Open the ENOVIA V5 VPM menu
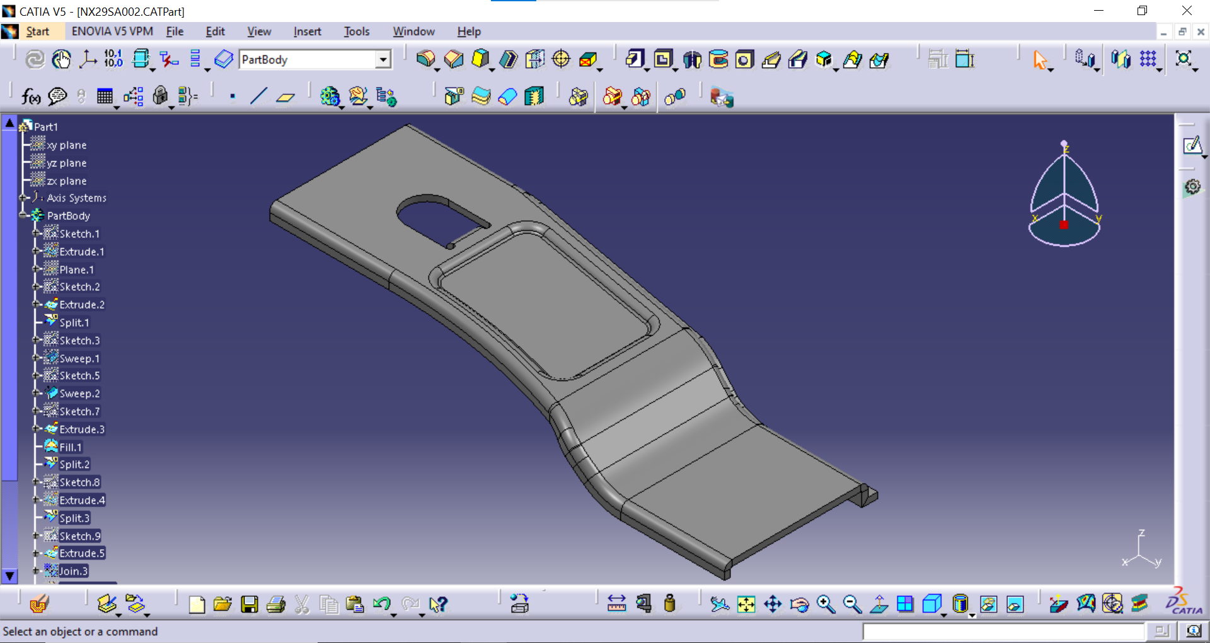The width and height of the screenshot is (1210, 643). (112, 31)
